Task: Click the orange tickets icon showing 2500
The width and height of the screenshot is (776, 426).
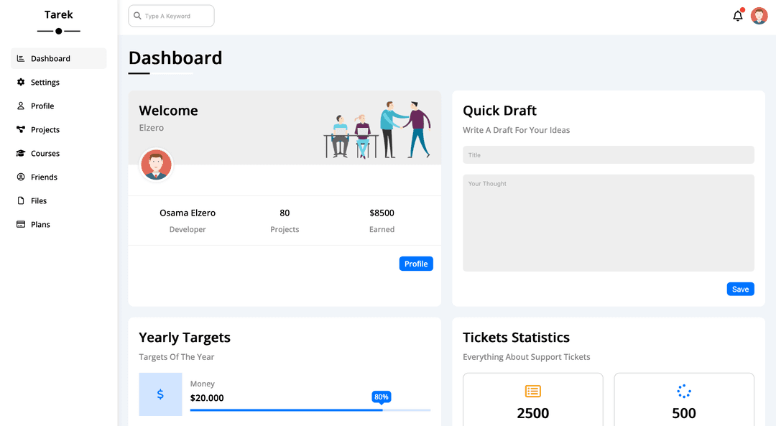Action: point(532,392)
